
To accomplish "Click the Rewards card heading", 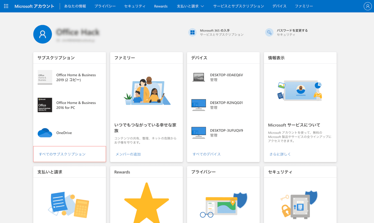I will (122, 172).
